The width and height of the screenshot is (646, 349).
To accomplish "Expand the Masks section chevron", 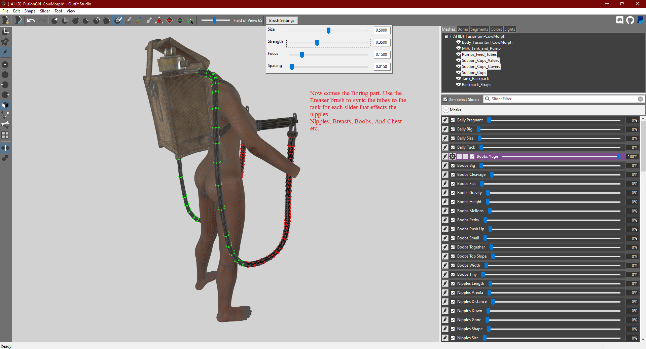I will [446, 110].
